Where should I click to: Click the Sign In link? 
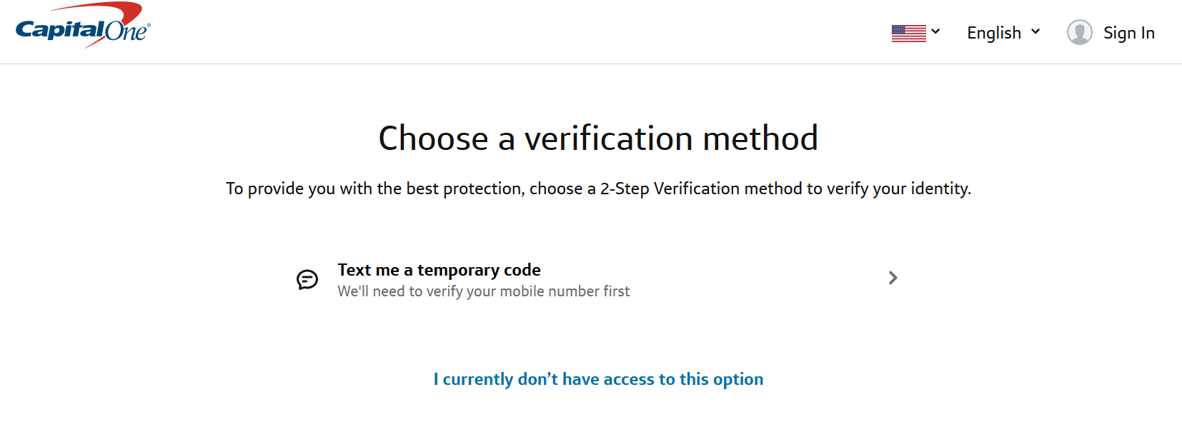click(1128, 33)
